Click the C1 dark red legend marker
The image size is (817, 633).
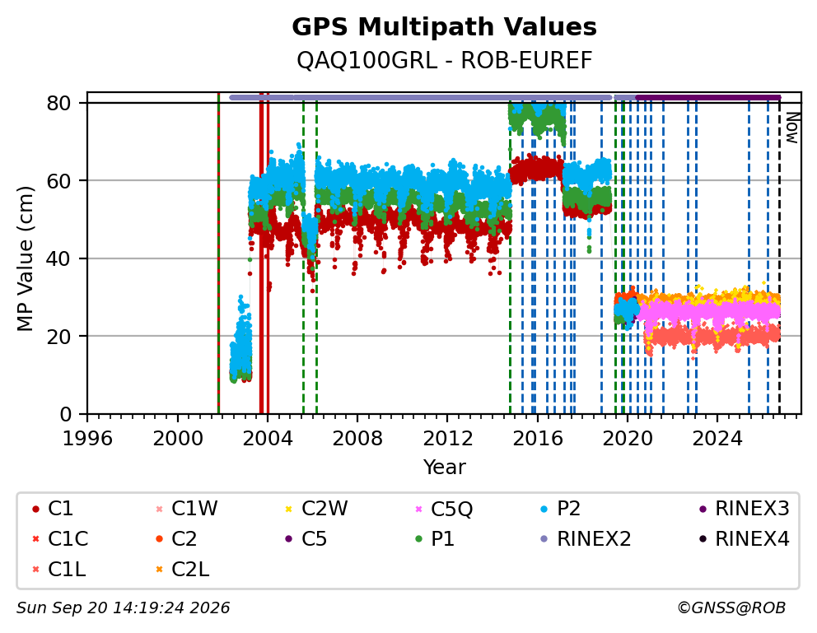click(x=36, y=509)
